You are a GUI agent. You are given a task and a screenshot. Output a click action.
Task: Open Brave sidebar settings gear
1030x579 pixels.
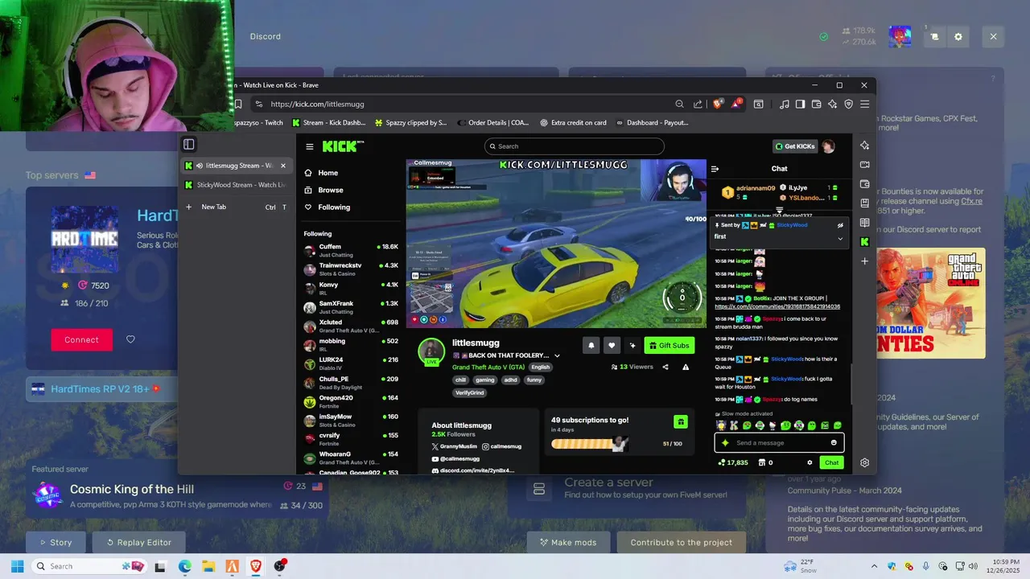(864, 462)
